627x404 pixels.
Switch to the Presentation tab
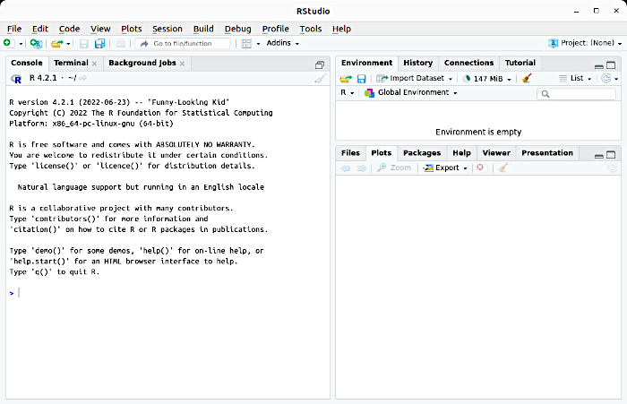[x=547, y=153]
